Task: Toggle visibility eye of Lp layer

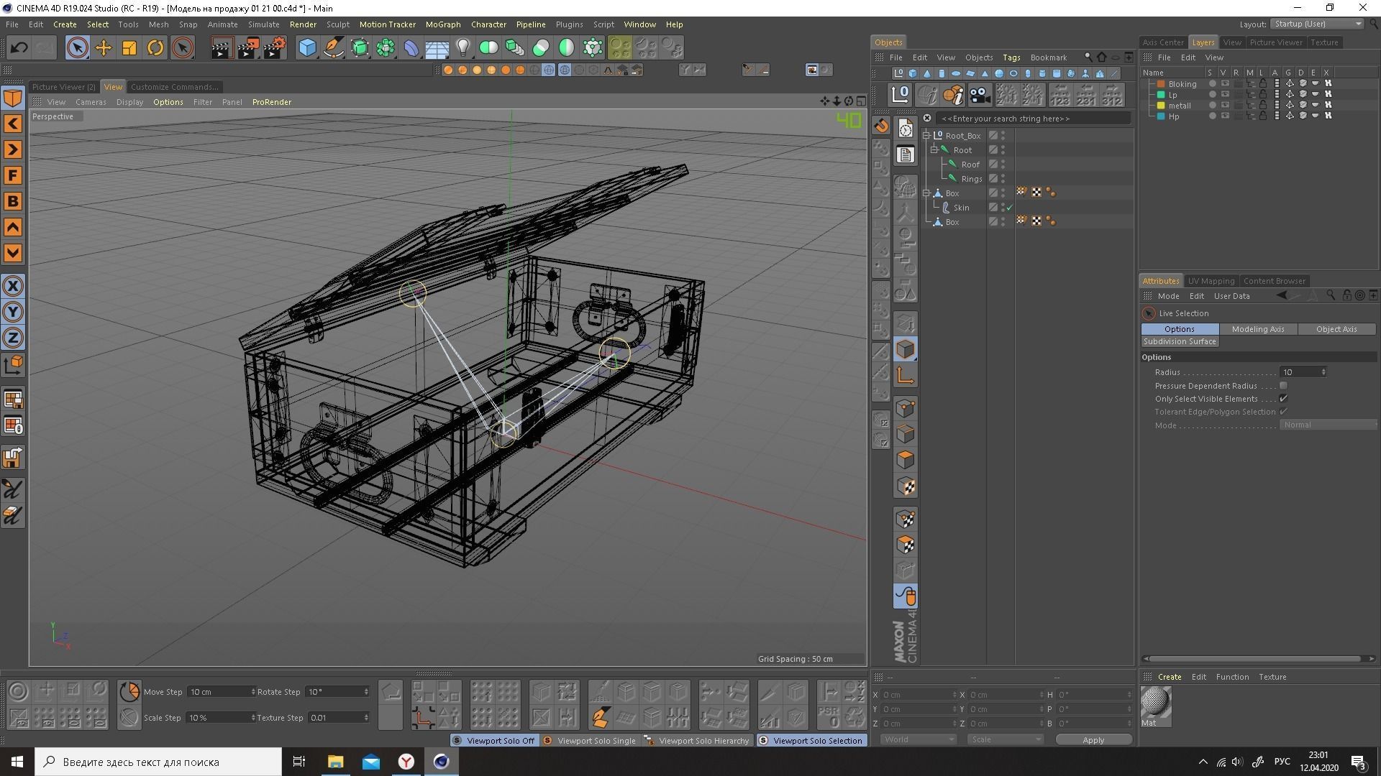Action: pos(1225,95)
